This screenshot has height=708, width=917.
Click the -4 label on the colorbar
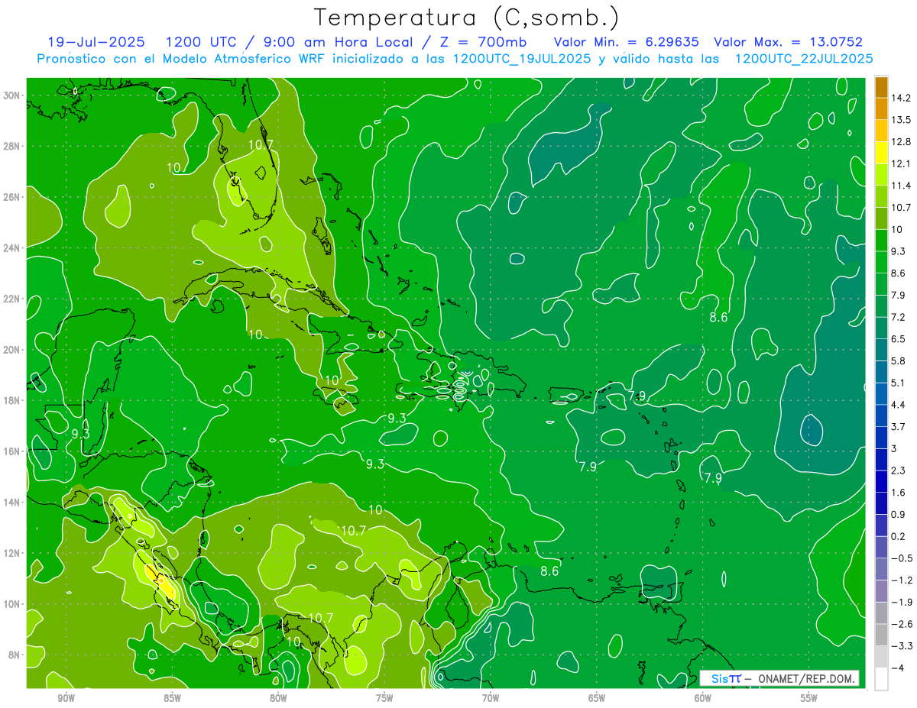[898, 668]
